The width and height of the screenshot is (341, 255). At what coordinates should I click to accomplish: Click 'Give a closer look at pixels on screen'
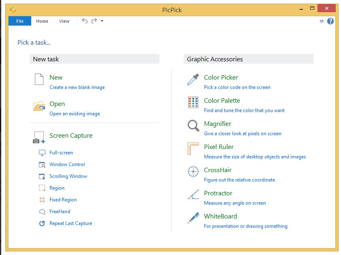pyautogui.click(x=243, y=134)
